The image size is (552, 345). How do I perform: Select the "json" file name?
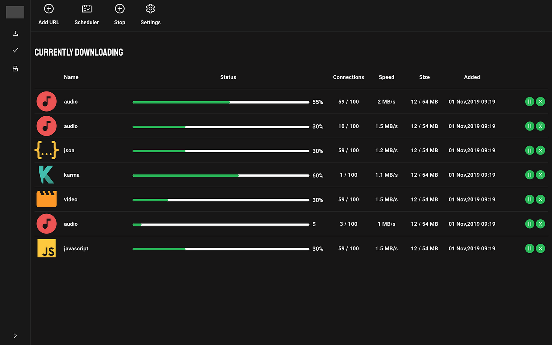[x=69, y=151]
